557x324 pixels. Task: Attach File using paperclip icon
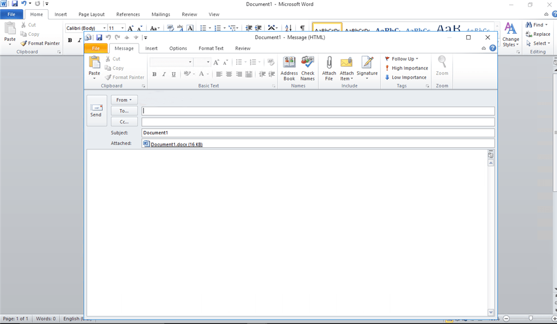click(x=329, y=69)
